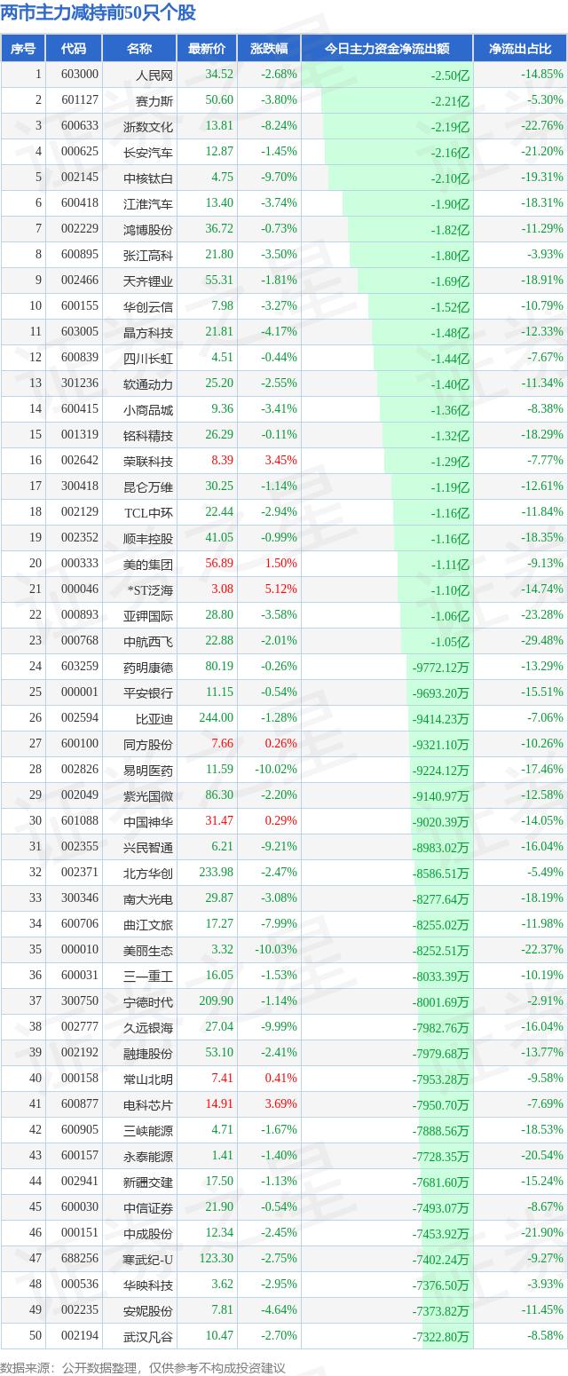Click stock name 武汉凡谷
Viewport: 568px width, 1376px height.
pos(148,1336)
